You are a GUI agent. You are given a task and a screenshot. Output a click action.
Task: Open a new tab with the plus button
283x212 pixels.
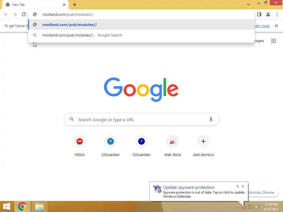tap(75, 5)
